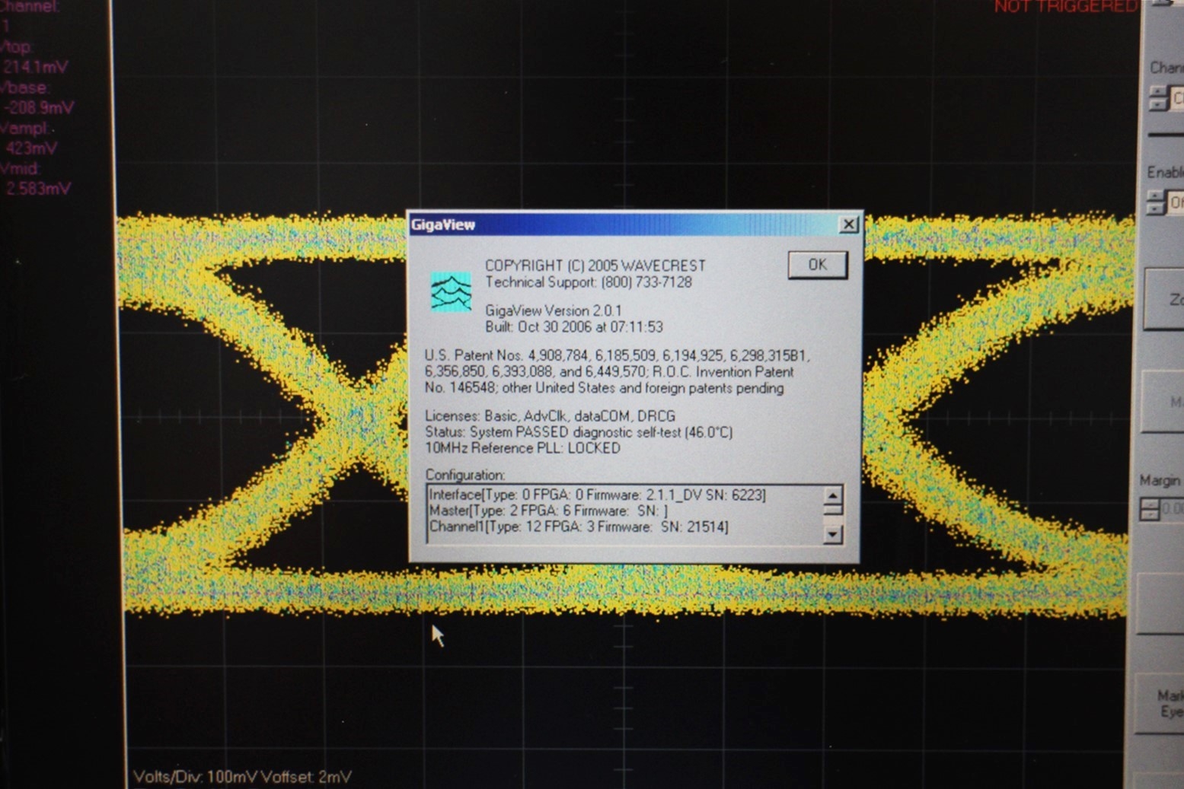Click OK in the GigaView dialog
Image resolution: width=1184 pixels, height=789 pixels.
[x=817, y=265]
